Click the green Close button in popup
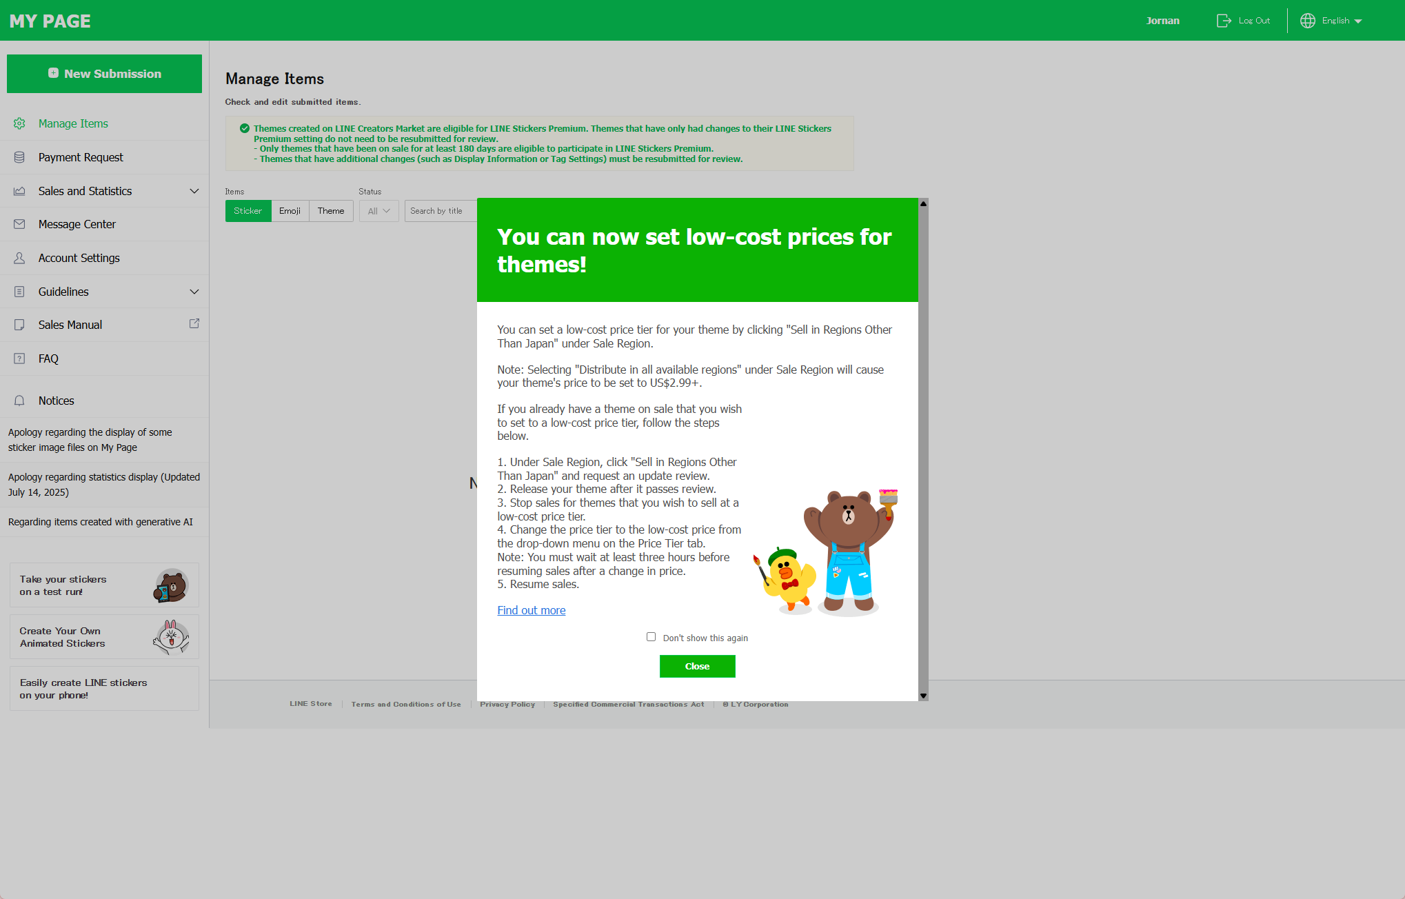The height and width of the screenshot is (899, 1405). tap(697, 666)
